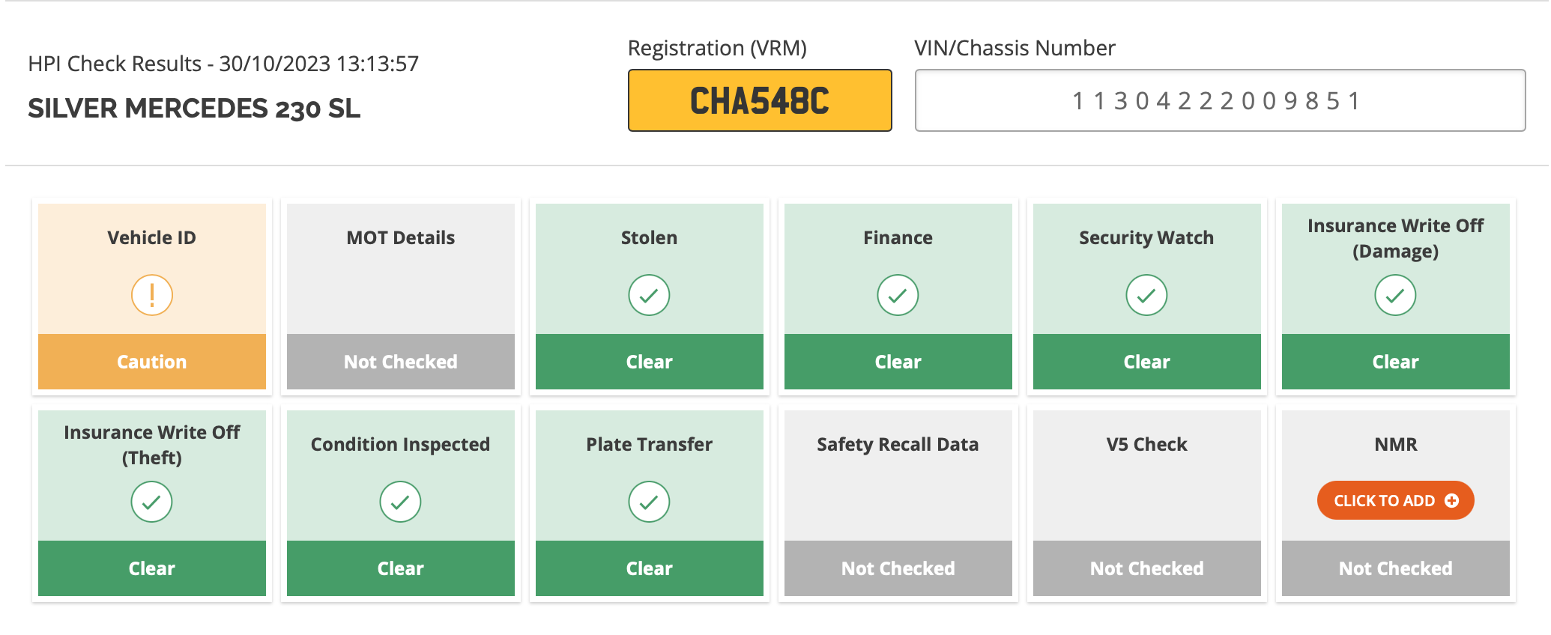Viewport: 1551px width, 635px height.
Task: Click the VIN/Chassis Number field
Action: point(1220,100)
